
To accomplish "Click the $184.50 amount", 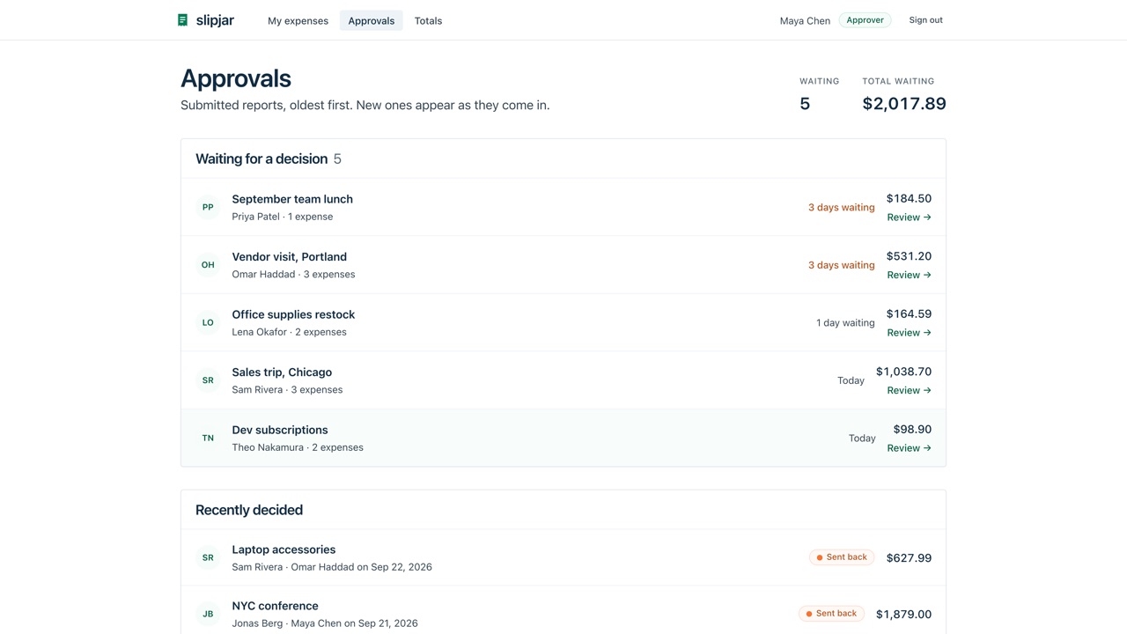I will tap(909, 199).
